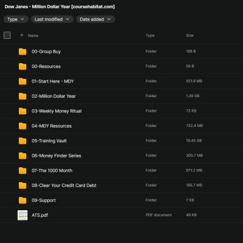Click the 73 KB size value
243x243 pixels.
pyautogui.click(x=191, y=111)
